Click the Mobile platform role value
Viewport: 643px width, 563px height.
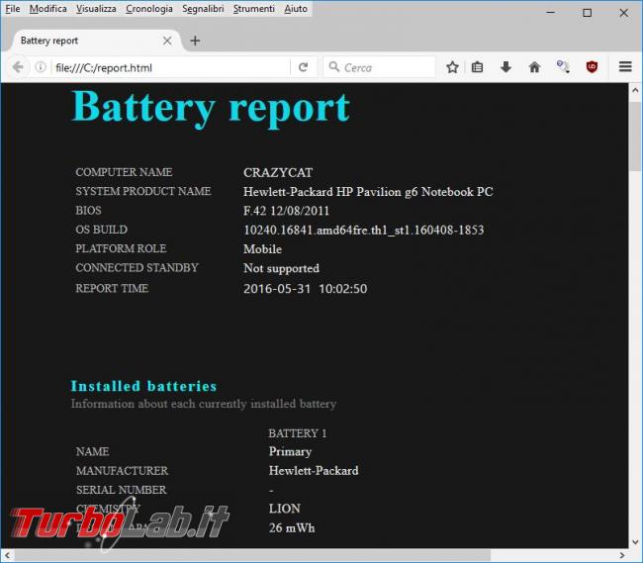click(262, 249)
